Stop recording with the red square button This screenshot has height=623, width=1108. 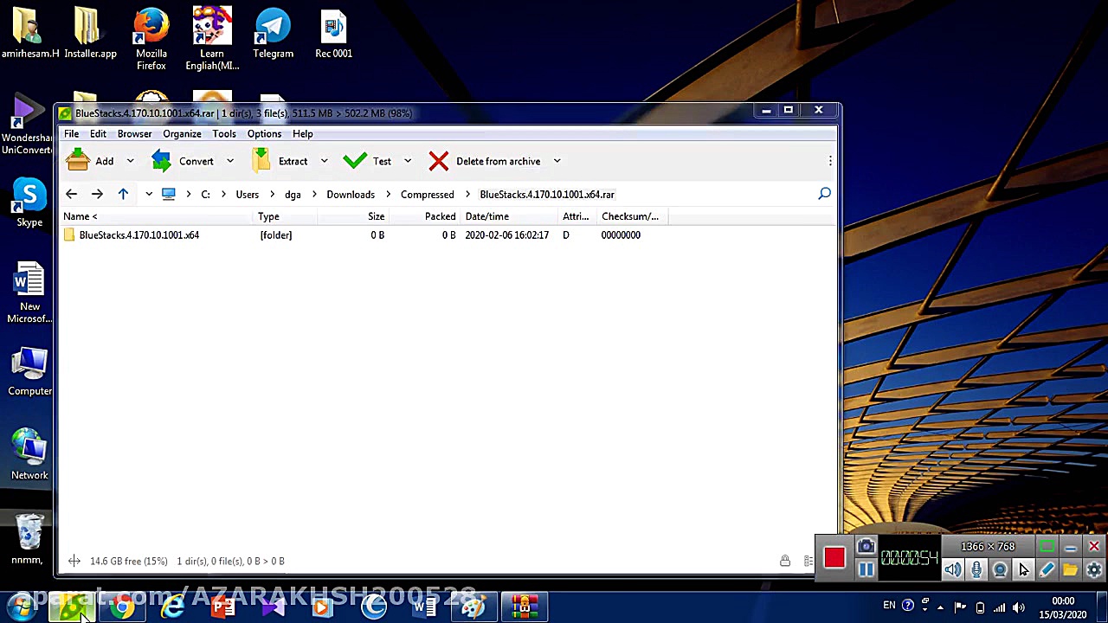[834, 557]
